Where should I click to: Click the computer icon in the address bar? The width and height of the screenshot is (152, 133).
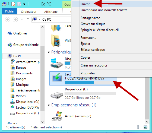(x=34, y=19)
